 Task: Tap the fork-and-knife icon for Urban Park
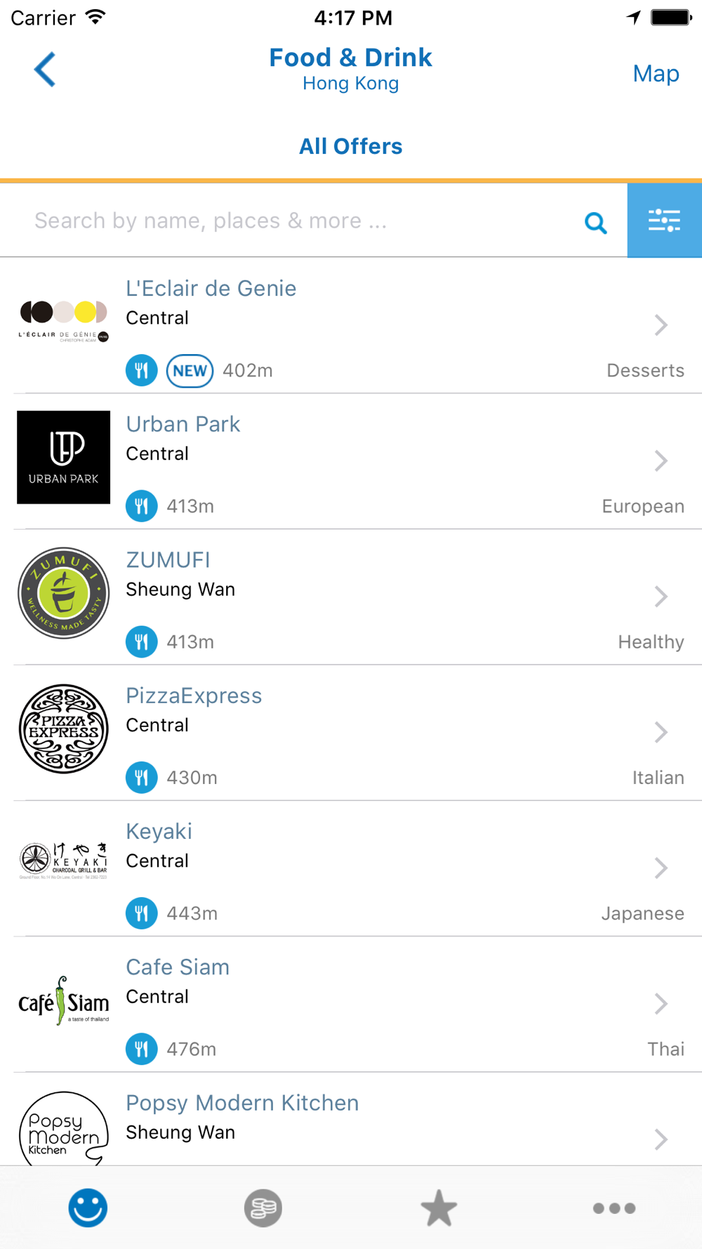[x=142, y=506]
